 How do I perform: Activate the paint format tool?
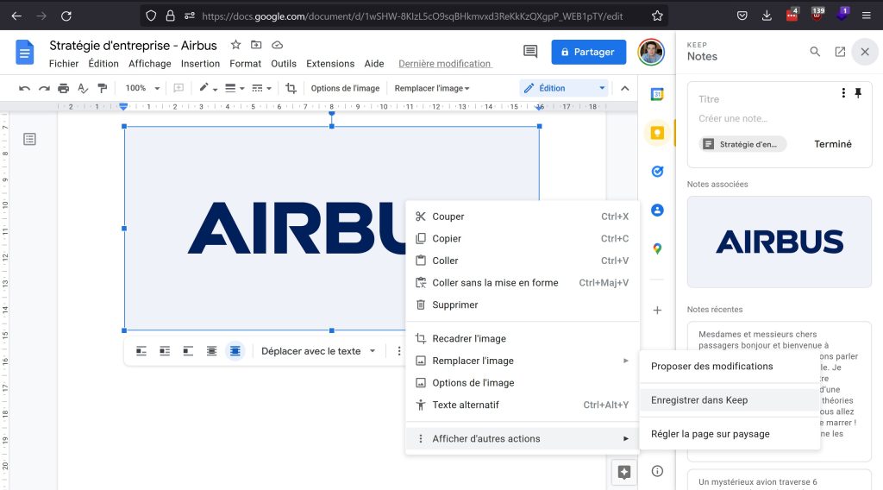(103, 89)
